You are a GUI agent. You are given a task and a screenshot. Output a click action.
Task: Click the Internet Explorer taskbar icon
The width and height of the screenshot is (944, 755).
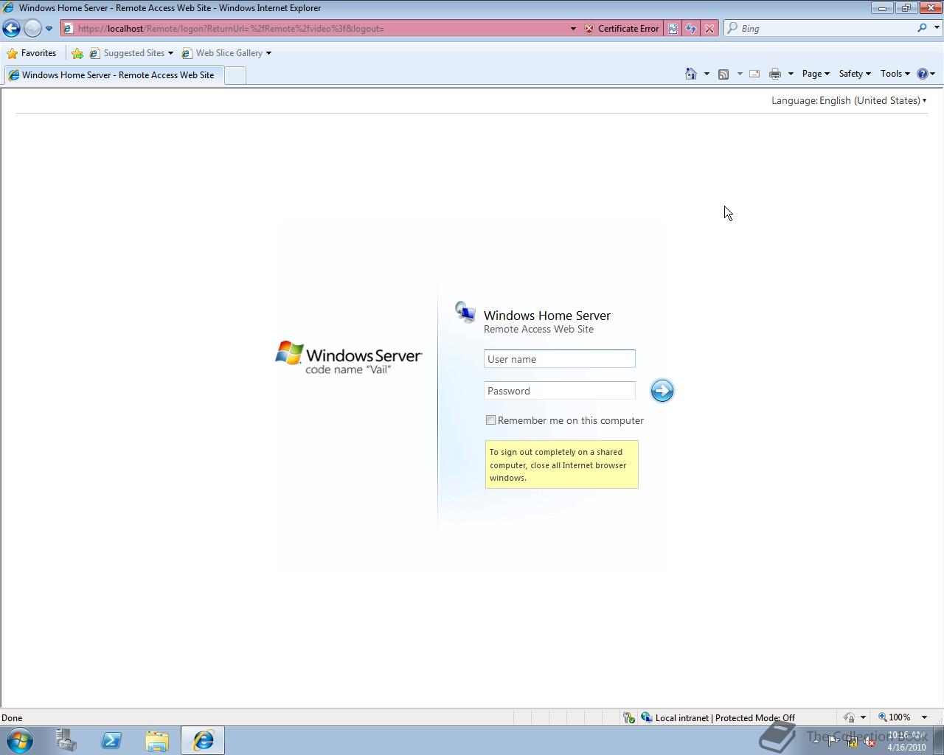pos(203,740)
